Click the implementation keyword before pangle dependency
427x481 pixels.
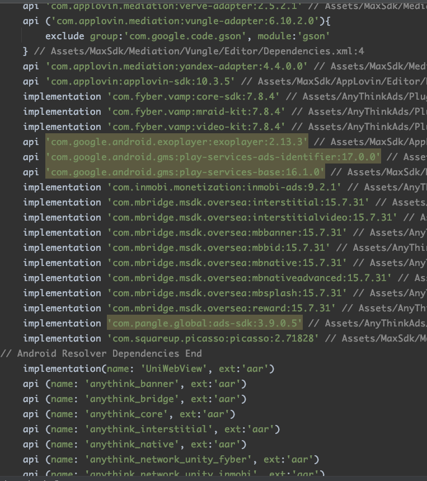(62, 323)
